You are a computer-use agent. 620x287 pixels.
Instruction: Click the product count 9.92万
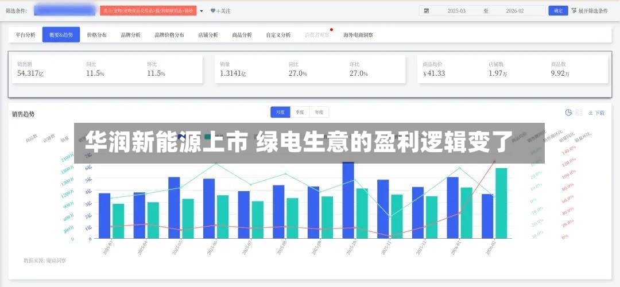click(560, 73)
